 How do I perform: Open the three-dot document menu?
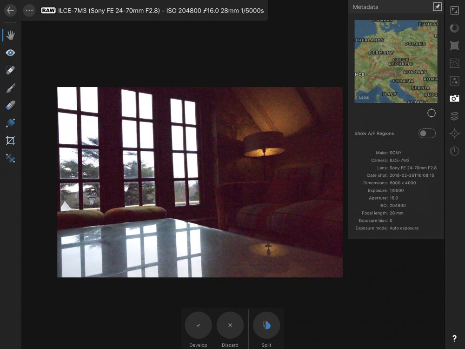29,10
